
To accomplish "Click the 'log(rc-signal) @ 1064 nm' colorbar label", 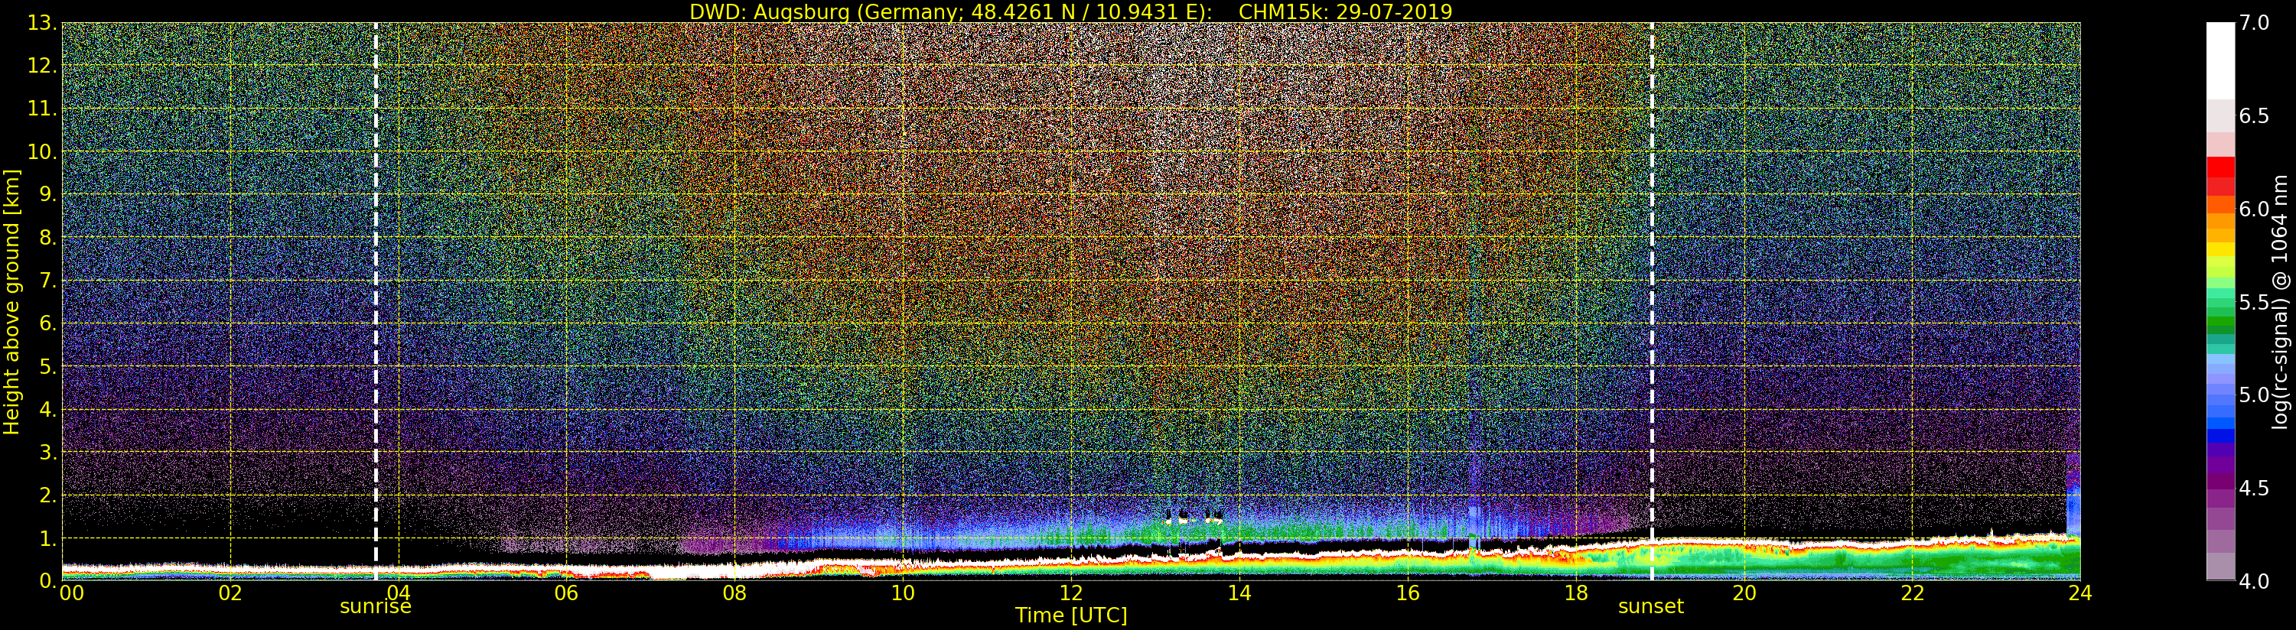I will pyautogui.click(x=2280, y=302).
